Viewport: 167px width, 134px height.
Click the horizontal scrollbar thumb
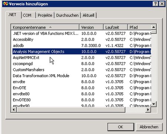pos(71,110)
